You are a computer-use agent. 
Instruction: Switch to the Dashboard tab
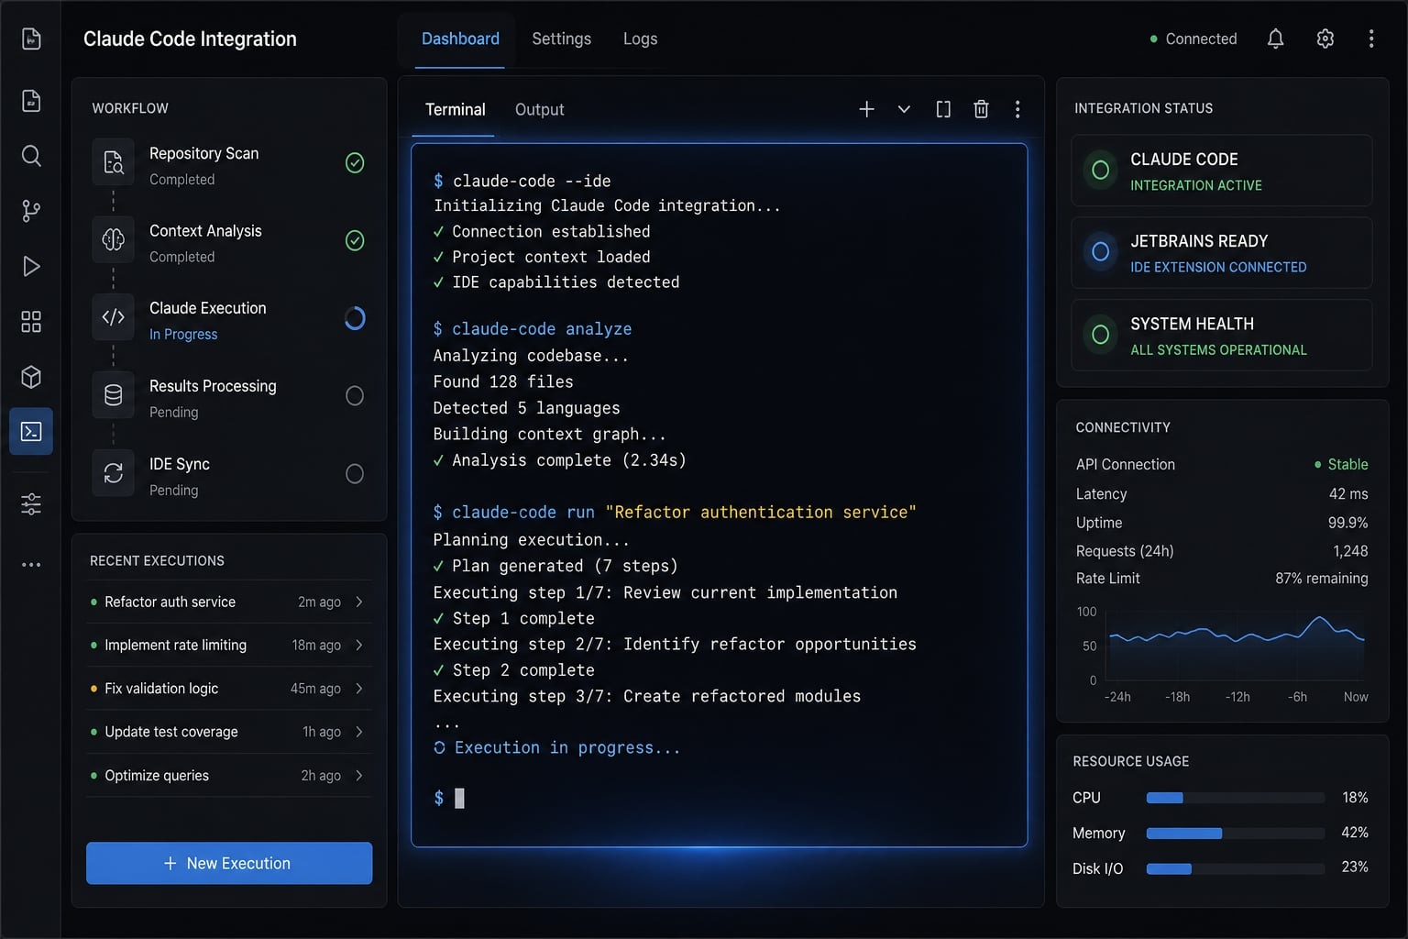[460, 39]
